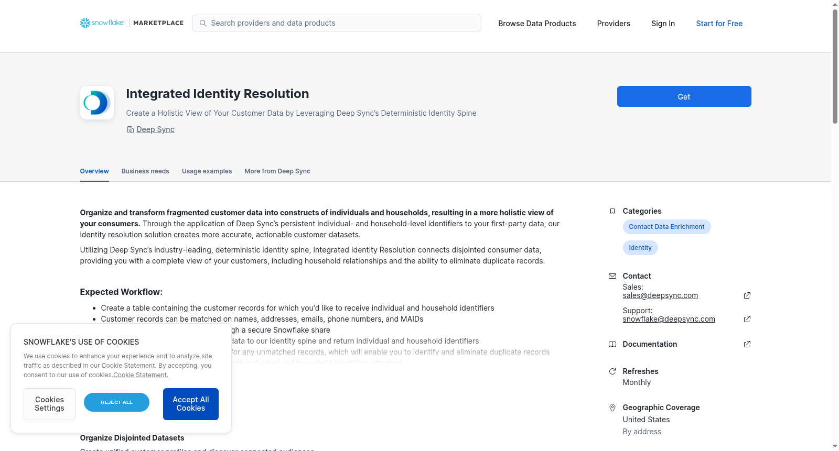Click the MARKETPLACE wordmark
The image size is (839, 451).
coord(158,23)
